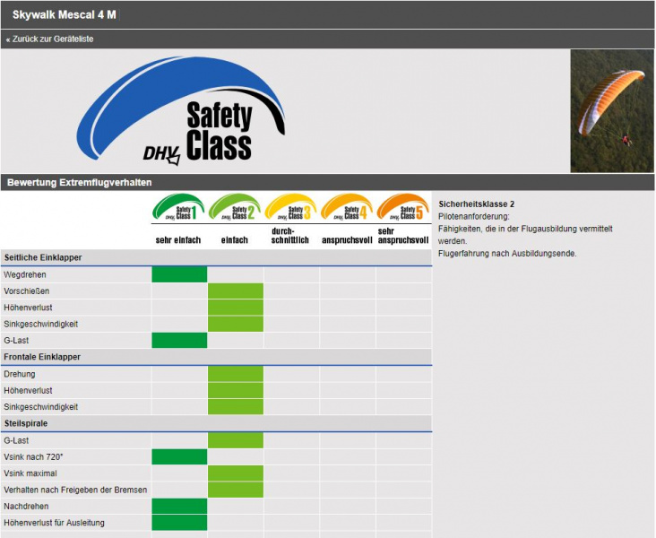Image resolution: width=656 pixels, height=538 pixels.
Task: Click Höhenverlust under Seitliche Einklapper
Action: tap(28, 308)
